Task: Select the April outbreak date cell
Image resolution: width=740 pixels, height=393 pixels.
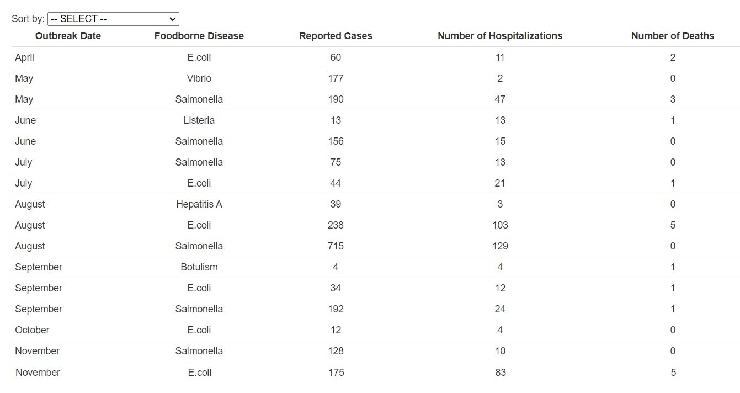Action: tap(25, 57)
